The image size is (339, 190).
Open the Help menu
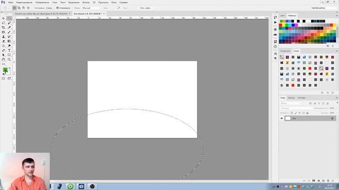pyautogui.click(x=123, y=2)
